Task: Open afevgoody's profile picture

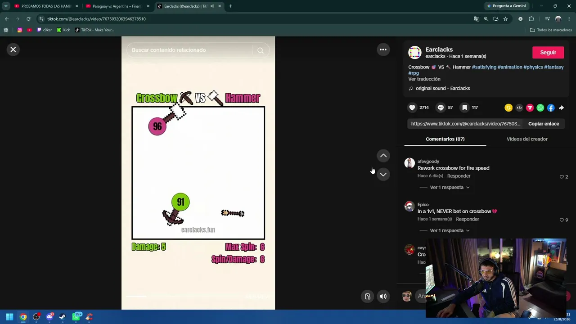Action: coord(409,163)
